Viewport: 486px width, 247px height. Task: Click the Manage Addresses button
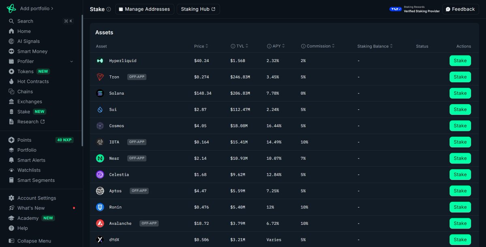[x=145, y=9]
